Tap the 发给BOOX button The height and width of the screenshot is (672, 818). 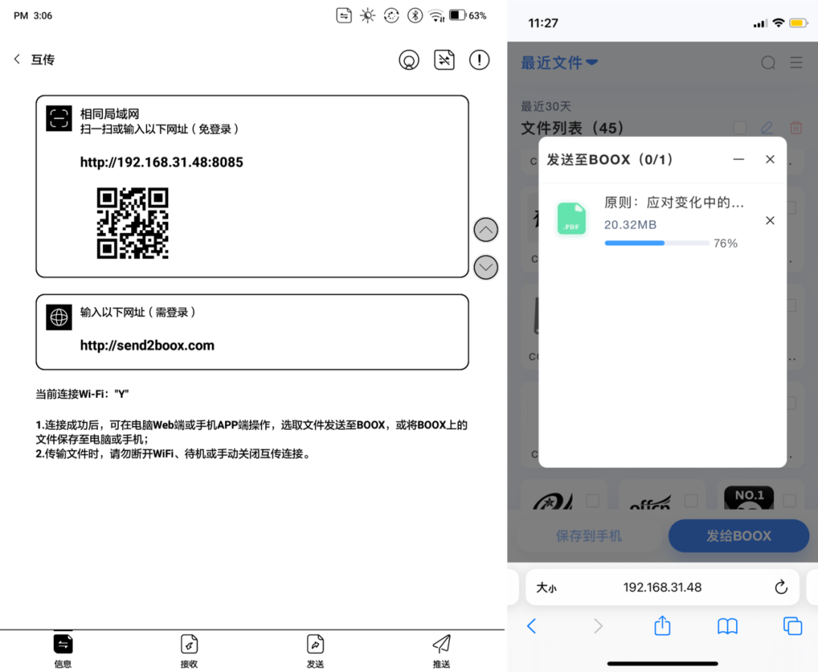[738, 536]
